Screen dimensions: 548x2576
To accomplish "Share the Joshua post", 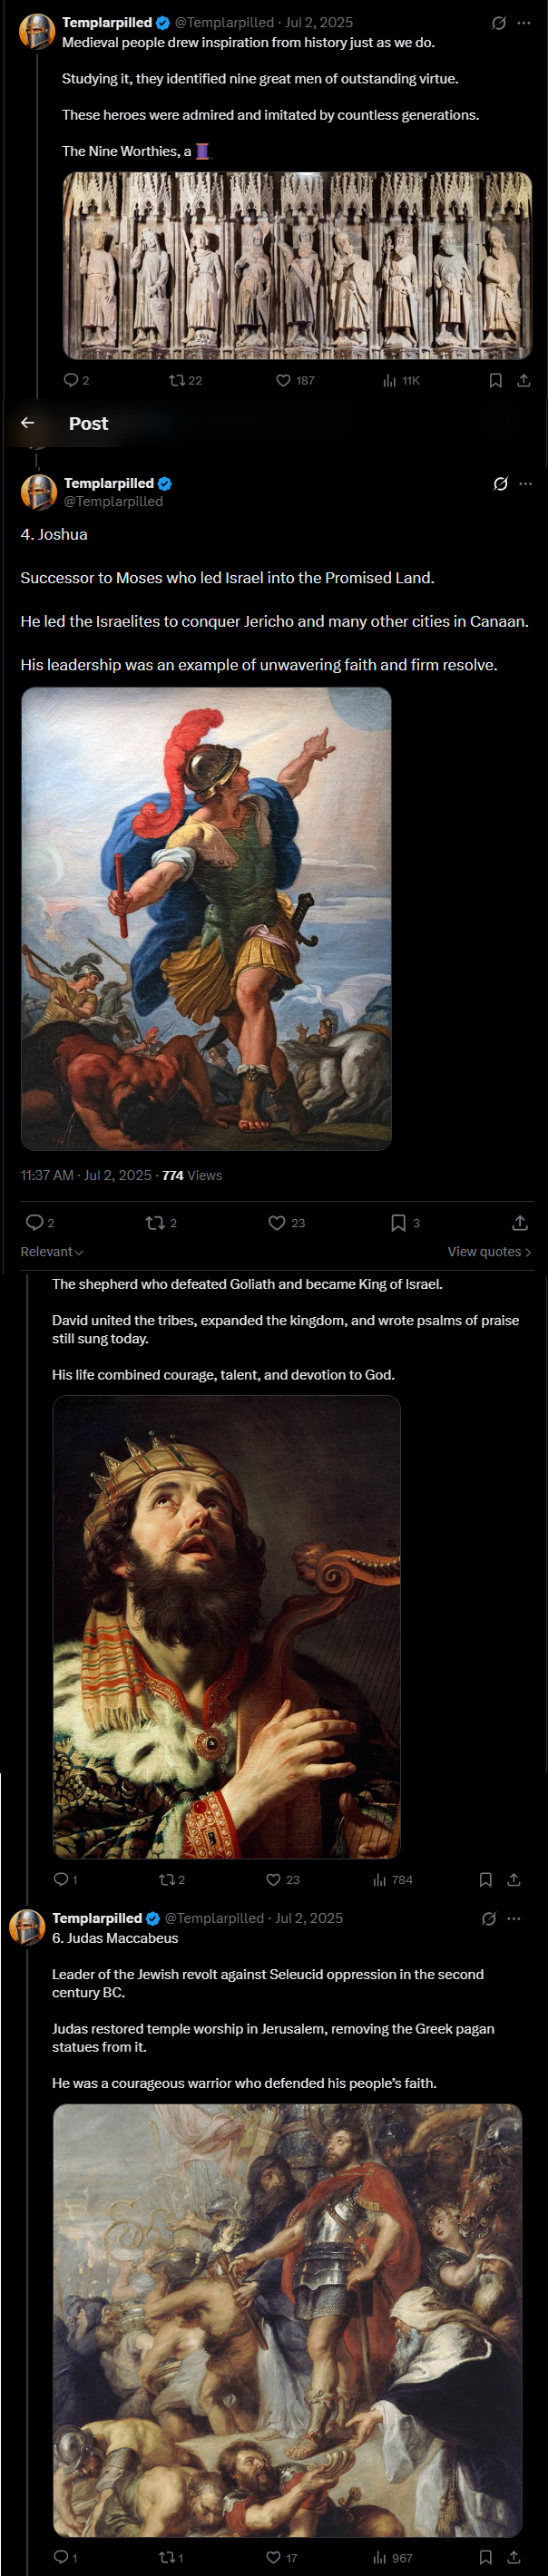I will point(520,1222).
